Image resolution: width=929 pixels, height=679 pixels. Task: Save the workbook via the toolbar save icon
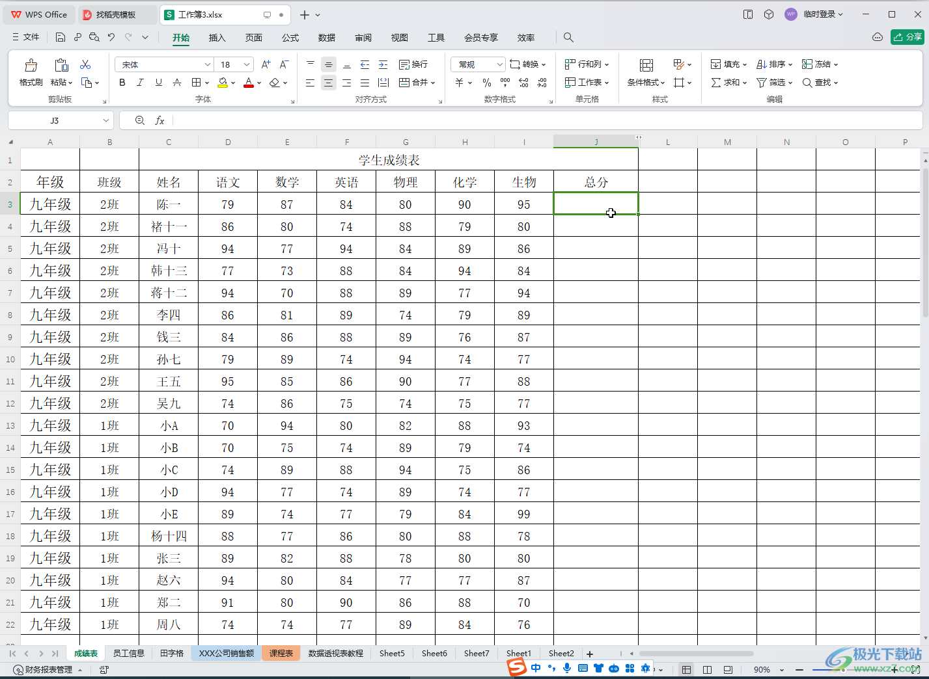[60, 38]
